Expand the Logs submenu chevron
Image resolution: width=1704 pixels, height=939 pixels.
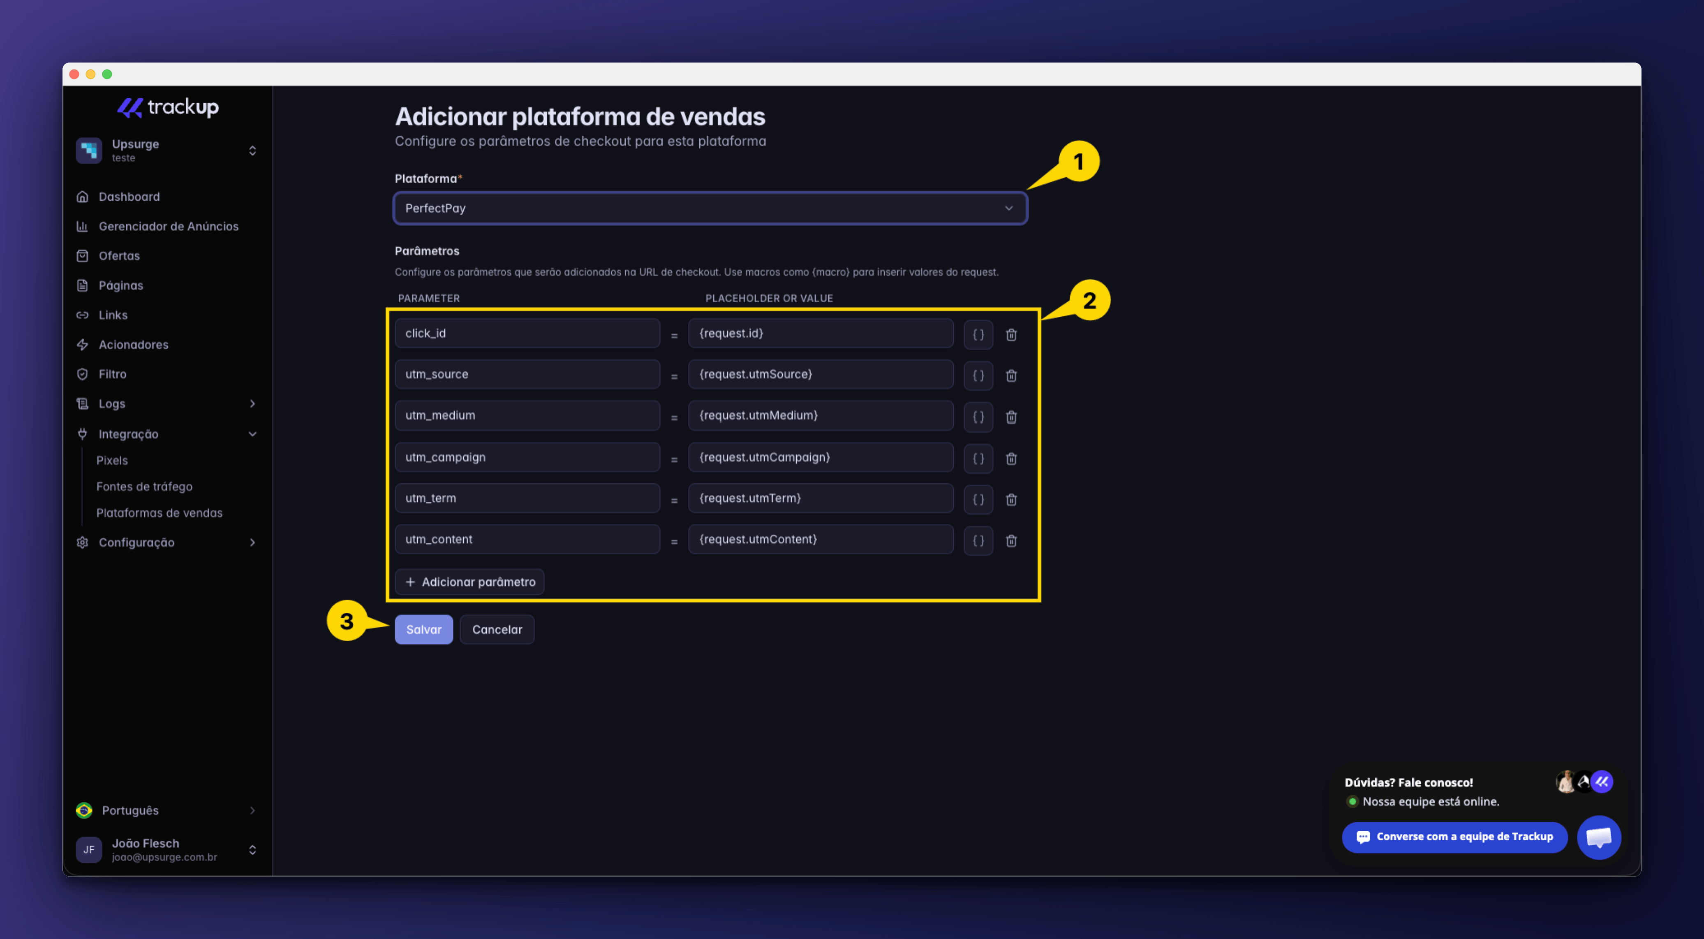point(252,403)
